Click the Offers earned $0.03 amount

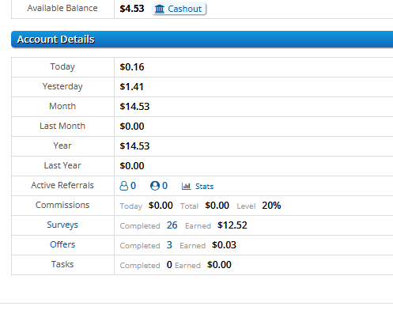click(x=224, y=245)
